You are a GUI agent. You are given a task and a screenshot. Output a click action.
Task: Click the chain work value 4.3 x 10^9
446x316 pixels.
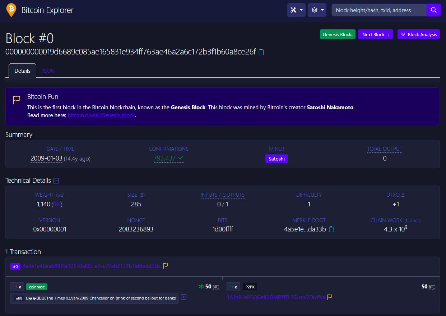coord(395,229)
